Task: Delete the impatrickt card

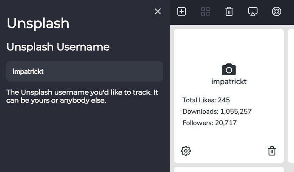Action: pos(272,151)
